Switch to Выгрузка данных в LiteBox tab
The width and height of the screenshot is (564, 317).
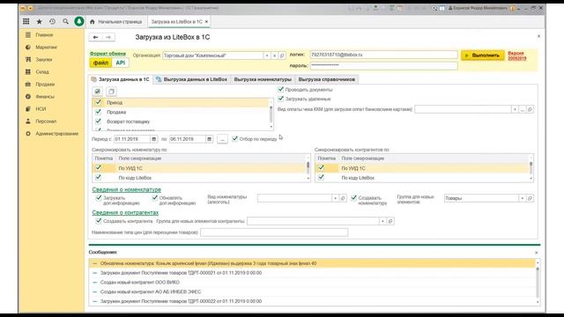(192, 79)
